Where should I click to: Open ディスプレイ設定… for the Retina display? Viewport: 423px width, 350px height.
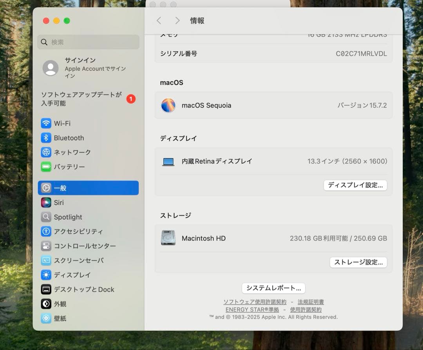[355, 185]
